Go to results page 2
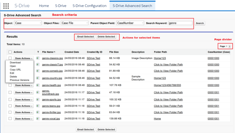235x133 pixels. tap(230, 46)
